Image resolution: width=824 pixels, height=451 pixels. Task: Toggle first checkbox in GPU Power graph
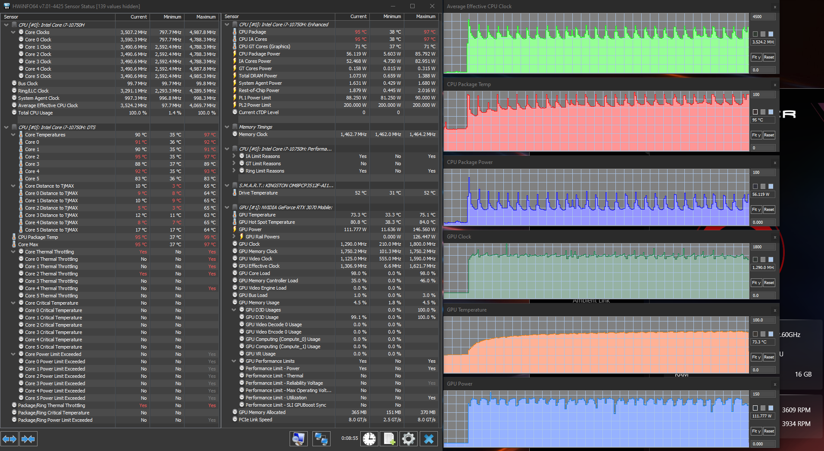point(755,408)
